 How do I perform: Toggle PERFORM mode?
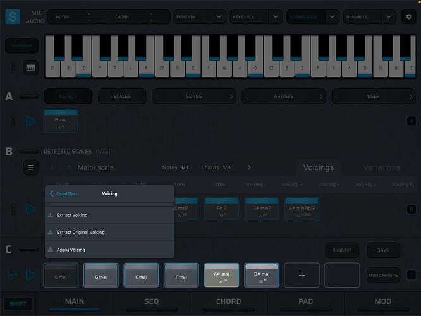pos(193,17)
